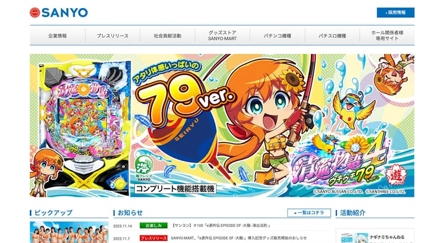Click the SANYO logo in the header
Screen dimensions: 444x243
click(x=59, y=13)
